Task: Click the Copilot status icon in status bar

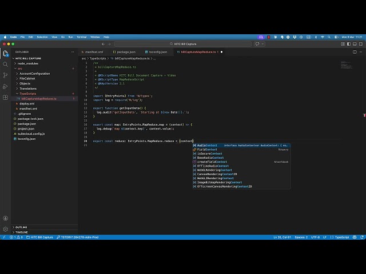Action: pyautogui.click(x=355, y=237)
